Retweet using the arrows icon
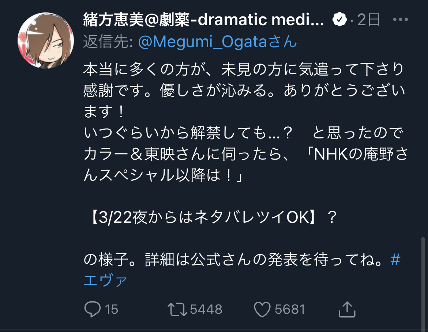Screen dimensions: 428x332 [177, 309]
